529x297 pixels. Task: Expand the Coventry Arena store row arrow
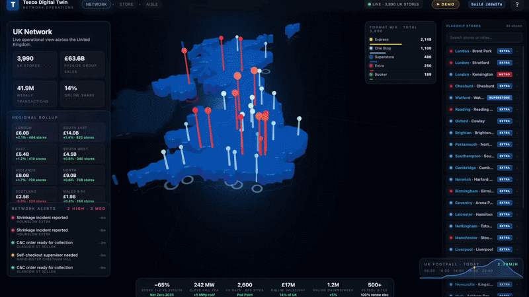pos(517,203)
